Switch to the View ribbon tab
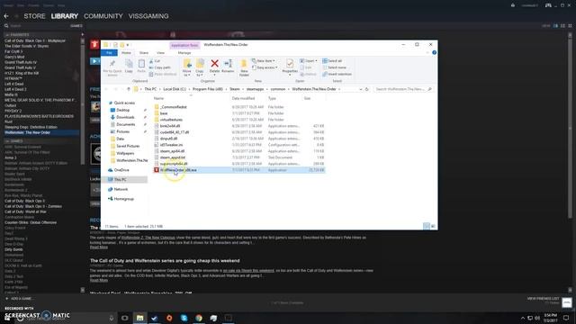 [x=160, y=53]
